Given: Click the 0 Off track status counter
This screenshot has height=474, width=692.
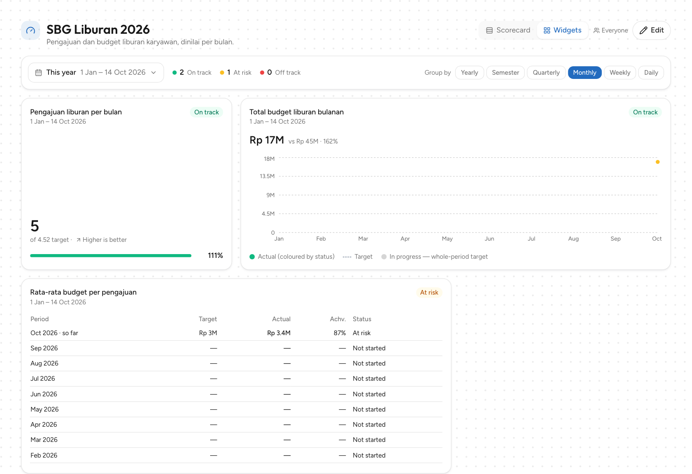Looking at the screenshot, I should click(280, 73).
